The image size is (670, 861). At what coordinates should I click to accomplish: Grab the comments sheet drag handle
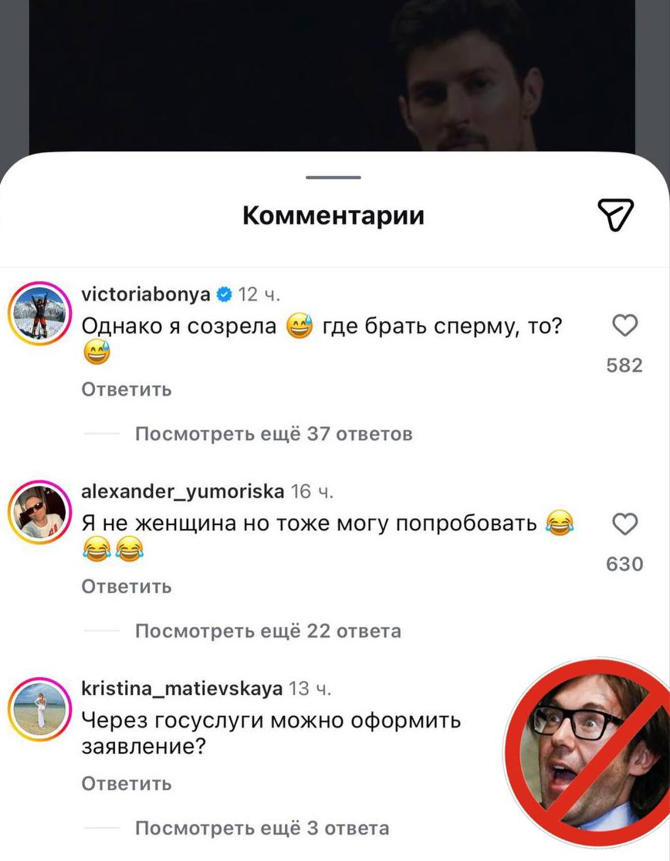click(x=333, y=178)
